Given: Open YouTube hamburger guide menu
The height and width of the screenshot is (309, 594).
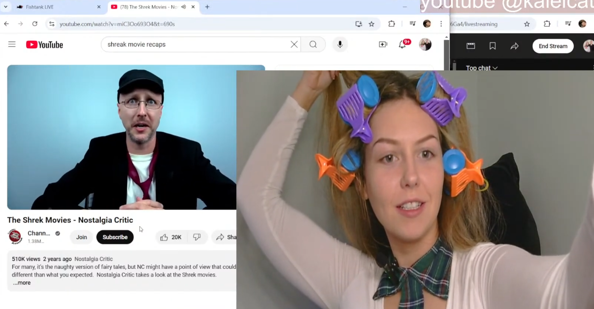Looking at the screenshot, I should 12,45.
